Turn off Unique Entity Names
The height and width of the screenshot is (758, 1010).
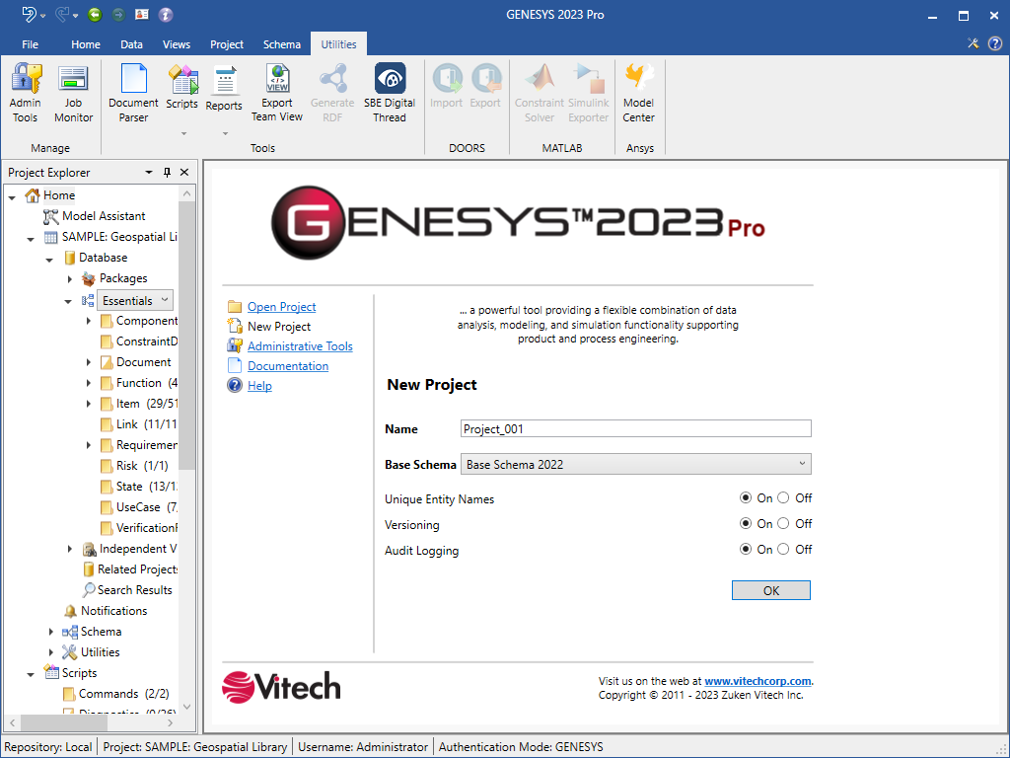pyautogui.click(x=784, y=498)
